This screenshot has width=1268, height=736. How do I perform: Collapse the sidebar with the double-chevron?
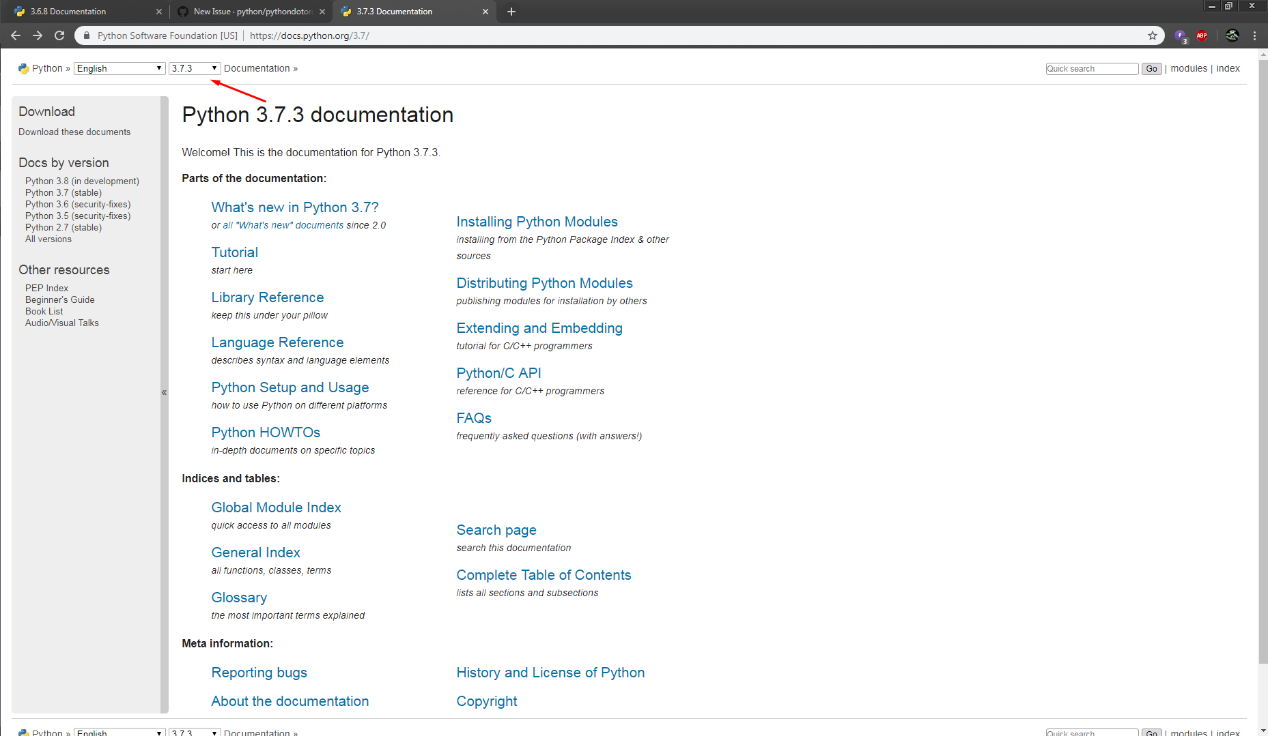[164, 392]
